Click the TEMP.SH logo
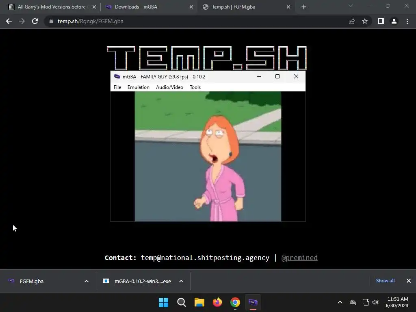 [207, 58]
